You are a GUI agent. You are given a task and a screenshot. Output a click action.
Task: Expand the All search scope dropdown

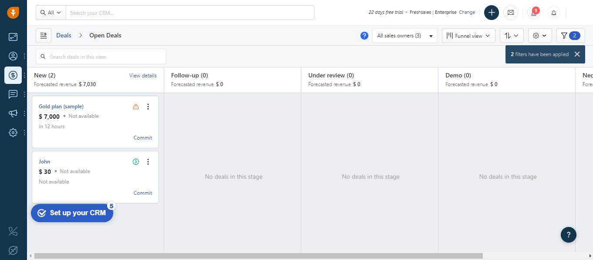point(51,13)
